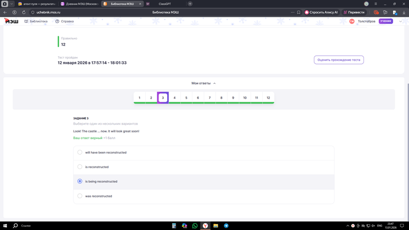
Task: Go to question 7 in the navigator
Action: [210, 98]
